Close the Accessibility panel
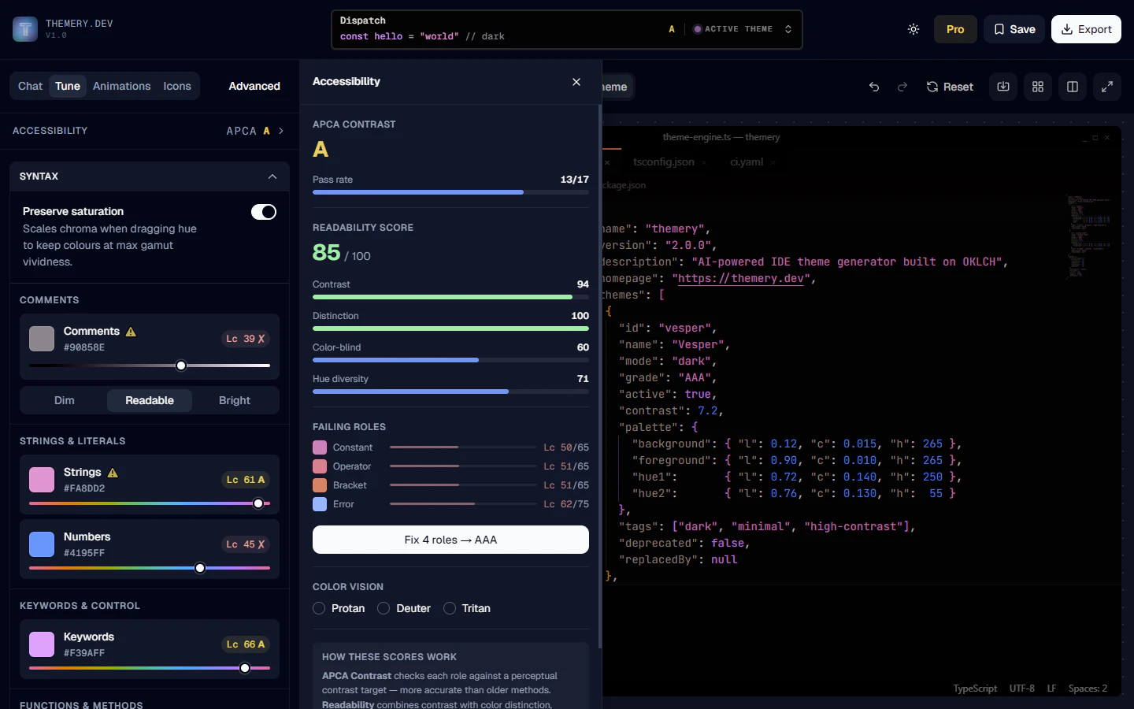 (576, 81)
